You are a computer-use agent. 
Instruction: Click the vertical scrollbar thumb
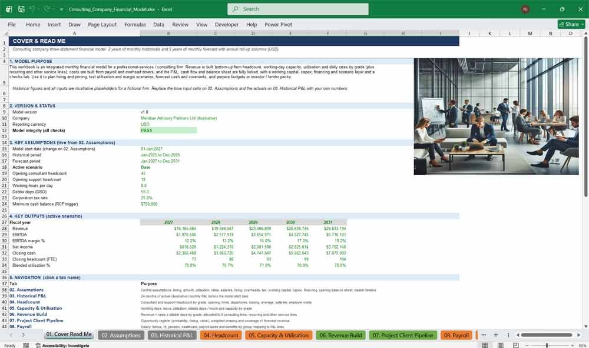point(585,117)
